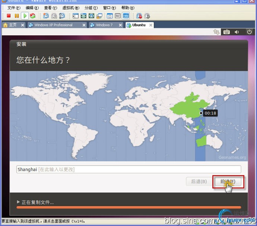Click North America on the timezone map

(x=53, y=101)
